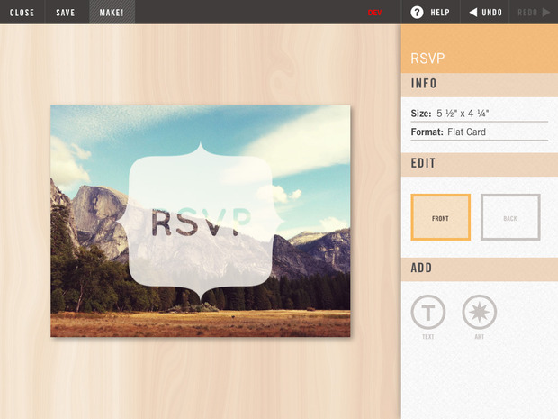558x419 pixels.
Task: Collapse the ADD section header
Action: click(479, 269)
